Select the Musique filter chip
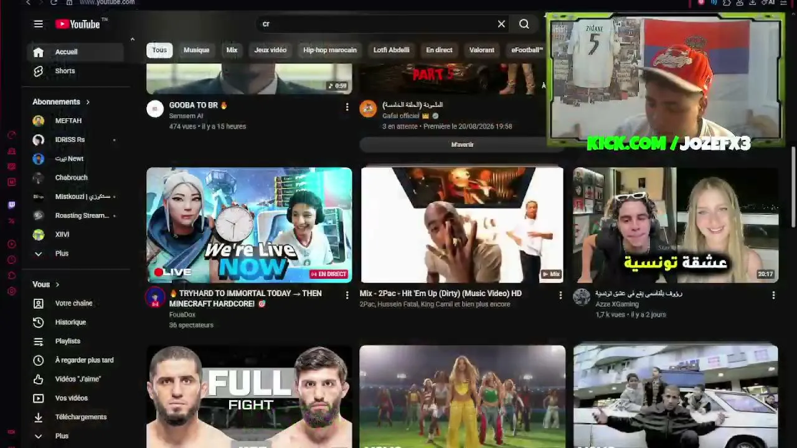The height and width of the screenshot is (448, 797). pos(196,50)
